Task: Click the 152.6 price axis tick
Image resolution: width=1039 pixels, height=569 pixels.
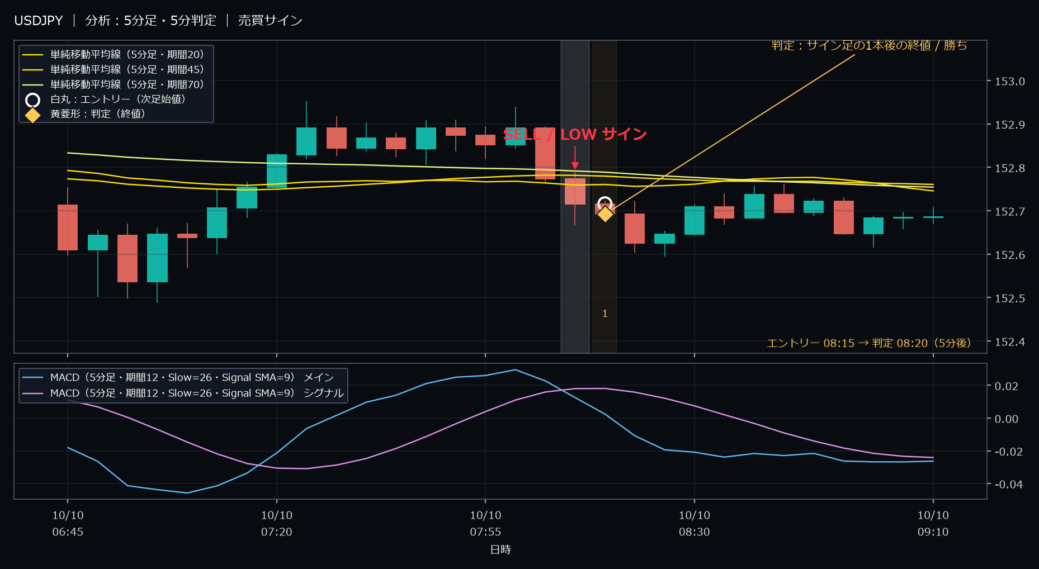Action: pyautogui.click(x=1009, y=255)
